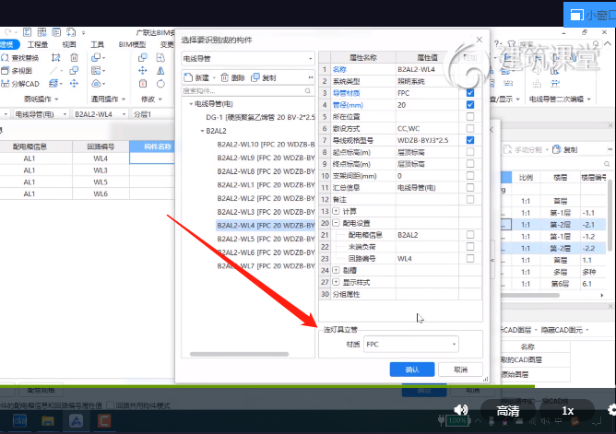Switch to the 建模 ribbon tab
616x434 pixels.
point(8,44)
